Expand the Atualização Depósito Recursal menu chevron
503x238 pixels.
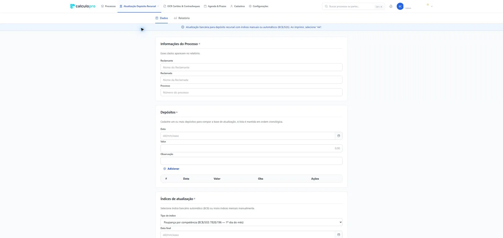click(158, 6)
